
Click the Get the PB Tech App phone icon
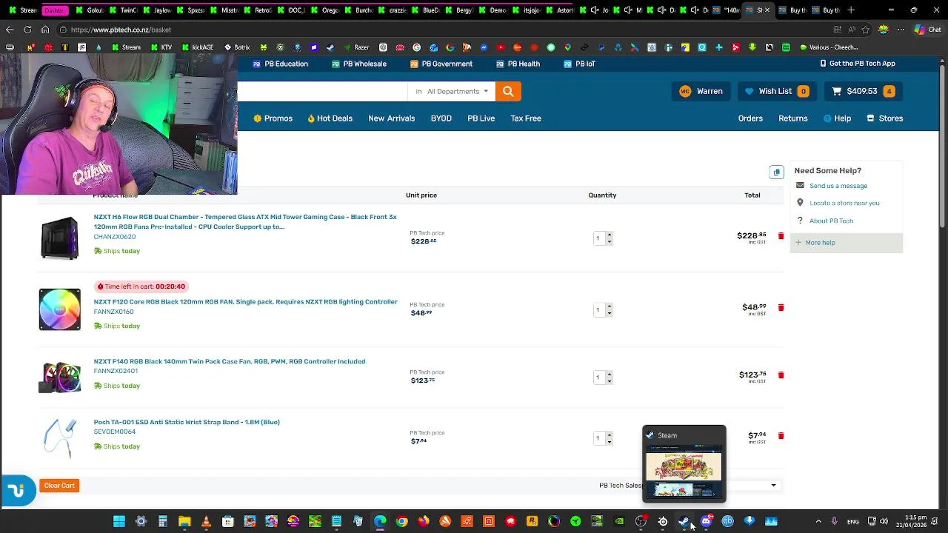click(x=823, y=64)
